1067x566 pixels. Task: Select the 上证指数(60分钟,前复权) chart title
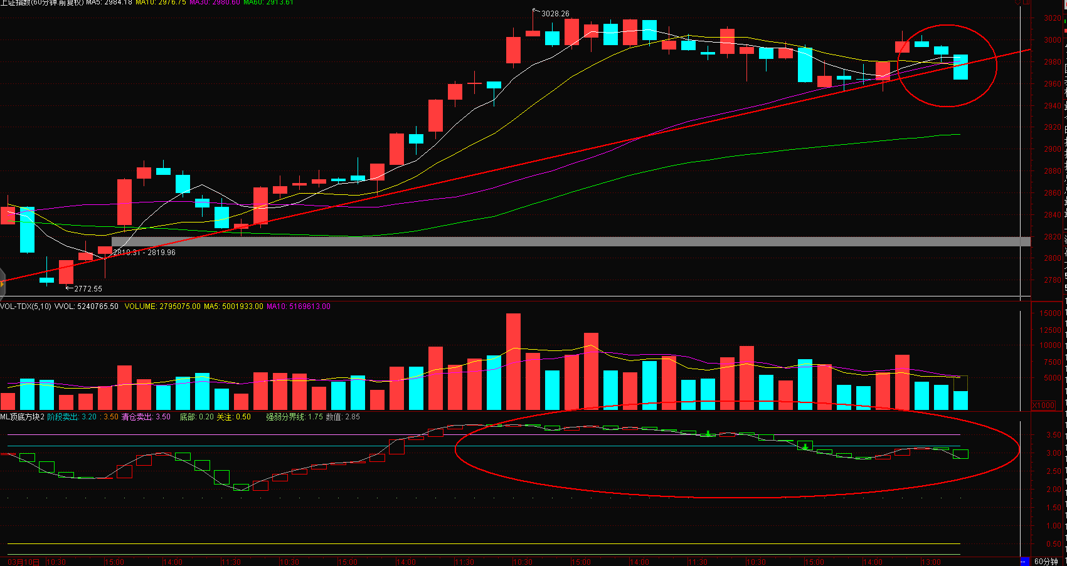(x=41, y=3)
